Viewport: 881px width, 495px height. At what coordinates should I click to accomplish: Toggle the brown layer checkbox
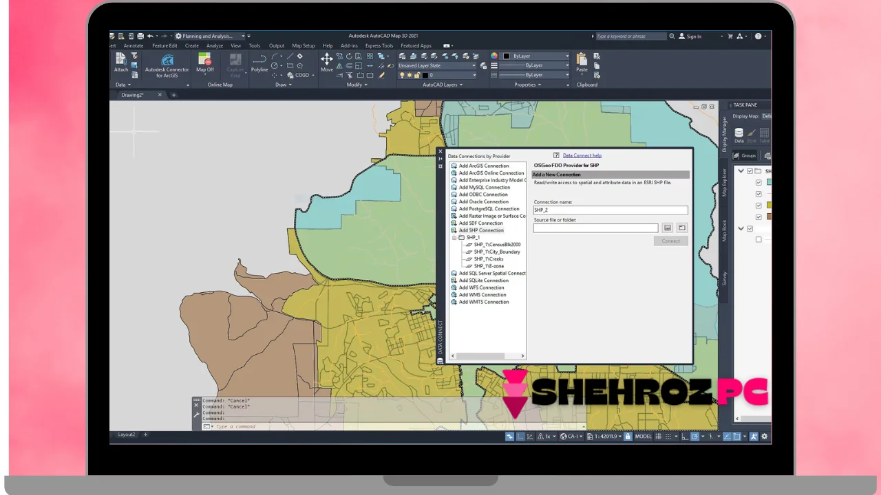tap(758, 217)
